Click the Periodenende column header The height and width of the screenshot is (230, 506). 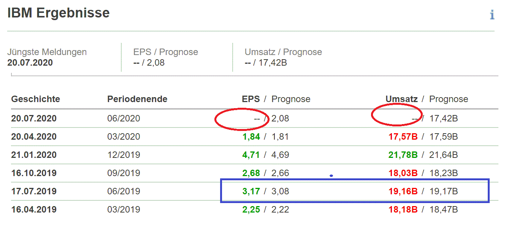[x=137, y=99]
